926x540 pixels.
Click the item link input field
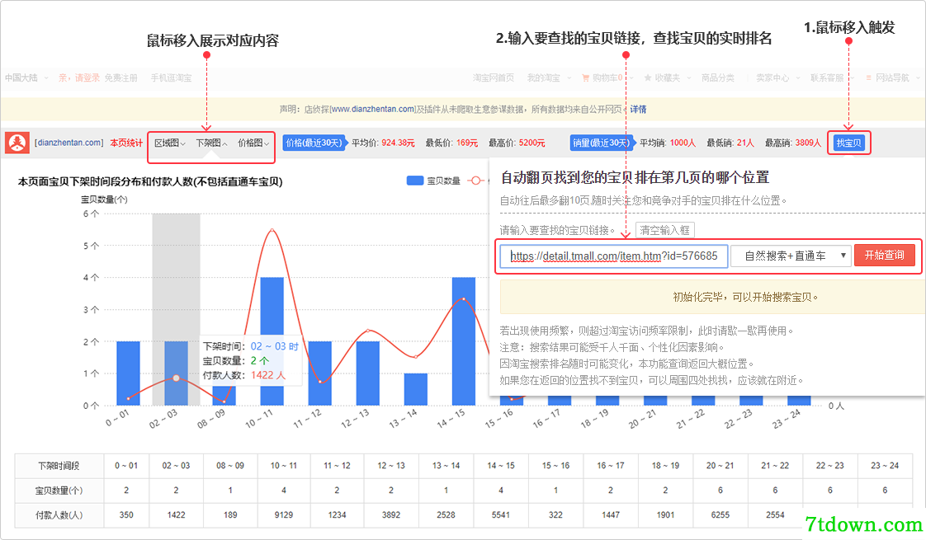pyautogui.click(x=613, y=256)
